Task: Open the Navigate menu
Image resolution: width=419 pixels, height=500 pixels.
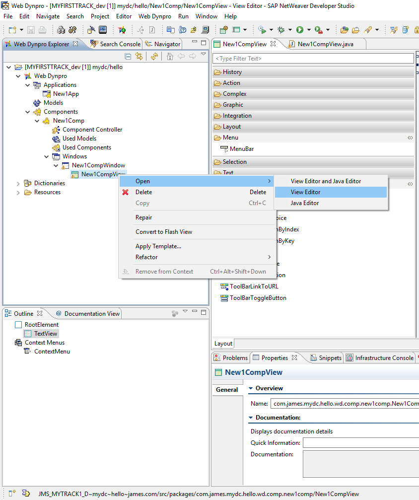Action: pos(48,16)
